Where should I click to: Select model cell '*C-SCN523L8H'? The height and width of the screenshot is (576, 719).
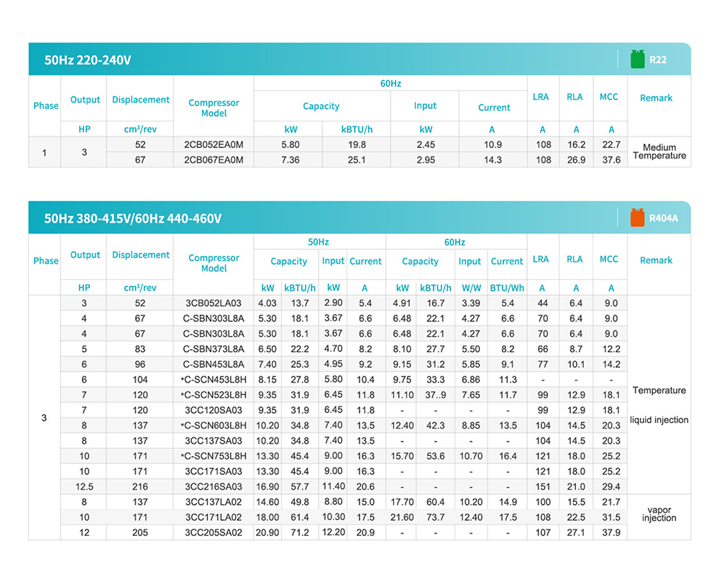[x=214, y=395]
